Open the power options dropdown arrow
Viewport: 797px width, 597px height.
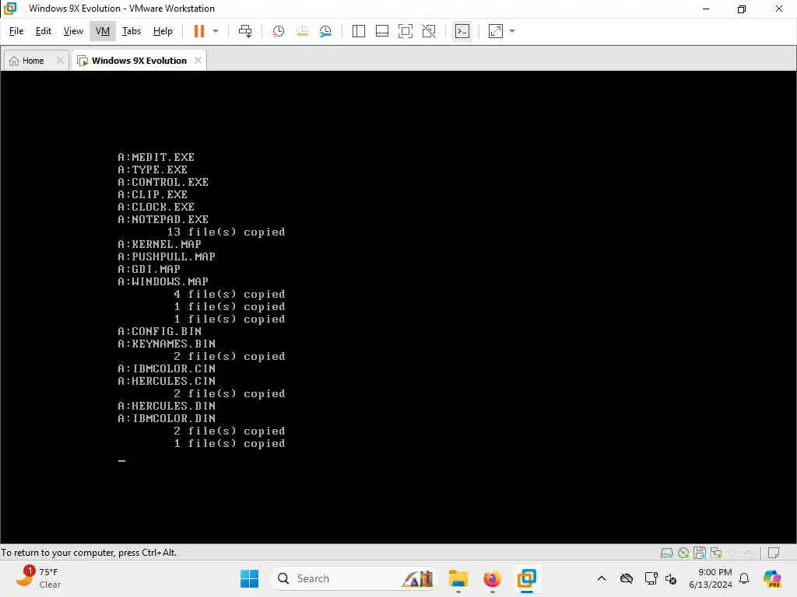point(216,31)
